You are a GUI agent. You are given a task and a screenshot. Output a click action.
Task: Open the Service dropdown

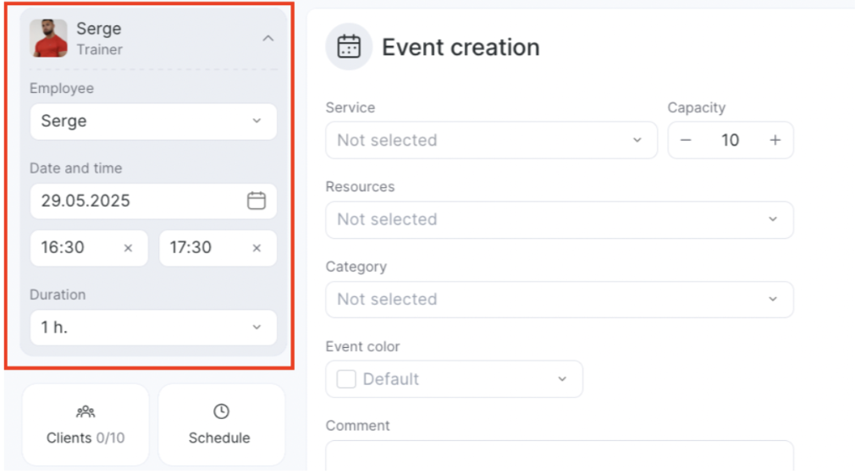pyautogui.click(x=491, y=141)
